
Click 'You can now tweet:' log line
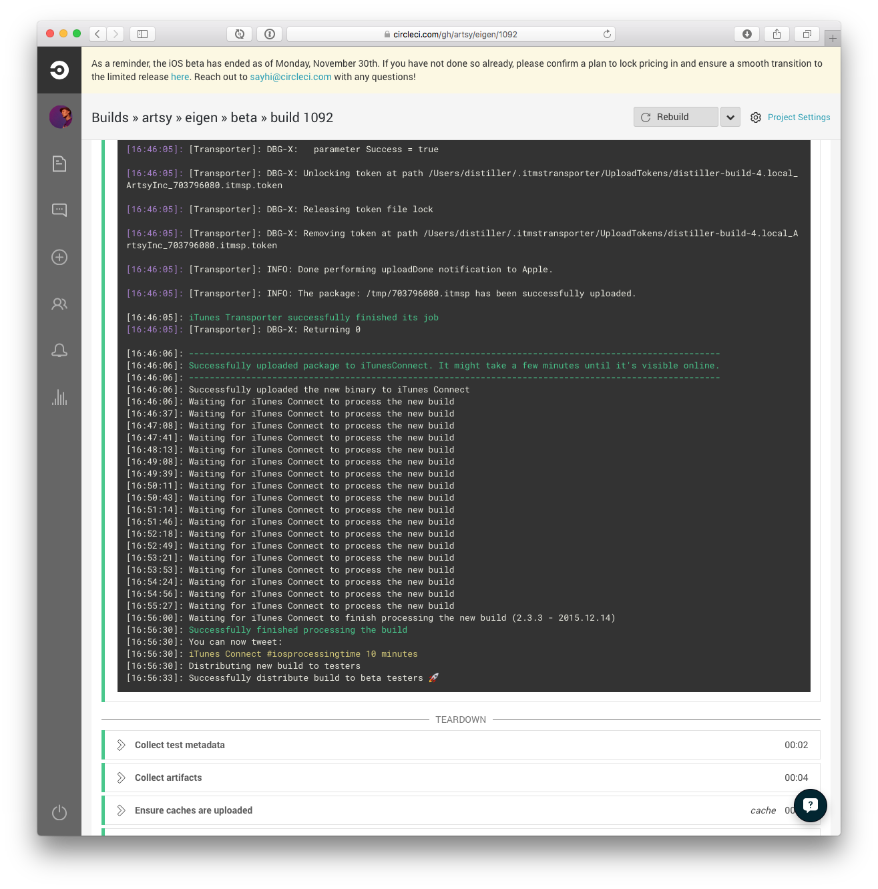236,642
